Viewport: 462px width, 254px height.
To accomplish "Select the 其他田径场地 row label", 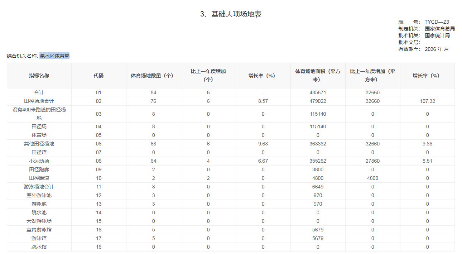I will tap(39, 144).
